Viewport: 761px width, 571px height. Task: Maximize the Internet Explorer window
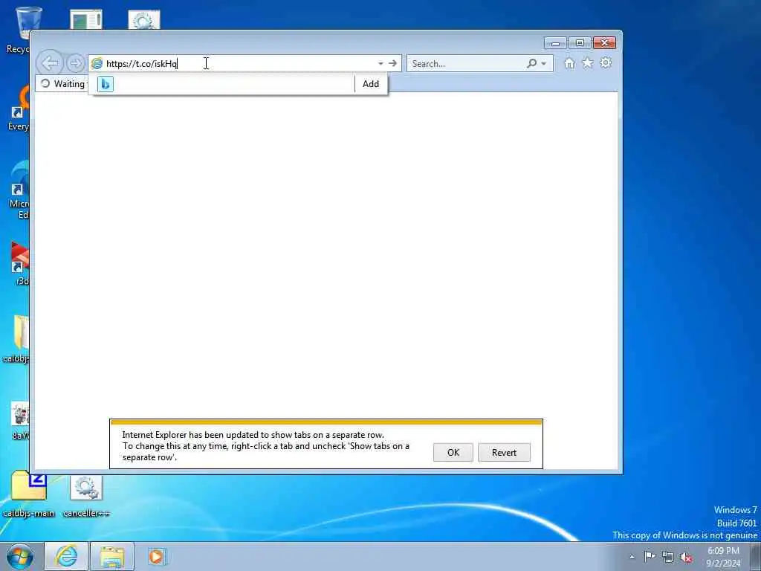point(580,43)
